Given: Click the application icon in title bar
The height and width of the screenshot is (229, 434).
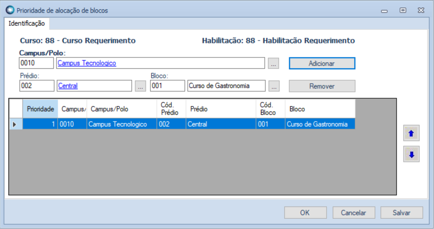Looking at the screenshot, I should (x=10, y=10).
